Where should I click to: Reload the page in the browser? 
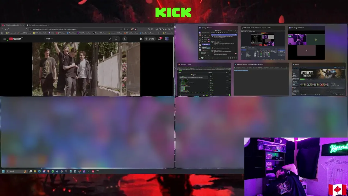(8, 29)
